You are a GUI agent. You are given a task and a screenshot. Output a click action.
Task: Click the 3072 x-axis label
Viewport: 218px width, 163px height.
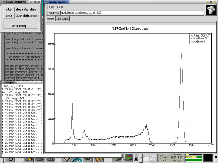click(172, 145)
